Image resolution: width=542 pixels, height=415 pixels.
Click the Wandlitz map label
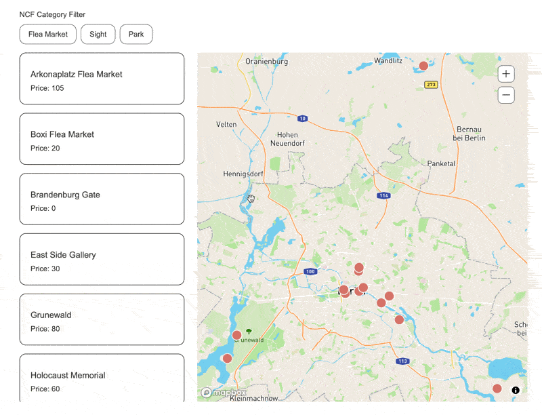click(388, 60)
